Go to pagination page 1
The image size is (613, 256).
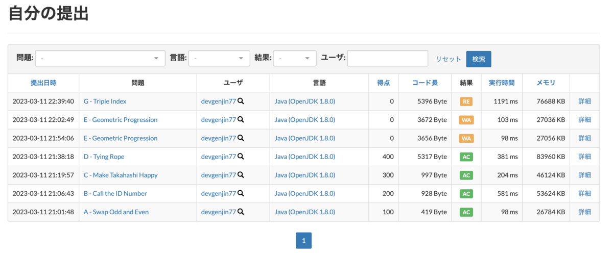click(x=303, y=241)
